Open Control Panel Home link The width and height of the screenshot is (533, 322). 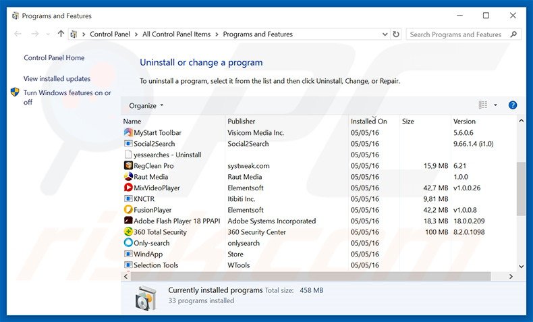pyautogui.click(x=54, y=58)
